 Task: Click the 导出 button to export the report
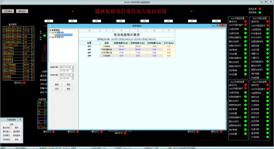click(x=68, y=85)
